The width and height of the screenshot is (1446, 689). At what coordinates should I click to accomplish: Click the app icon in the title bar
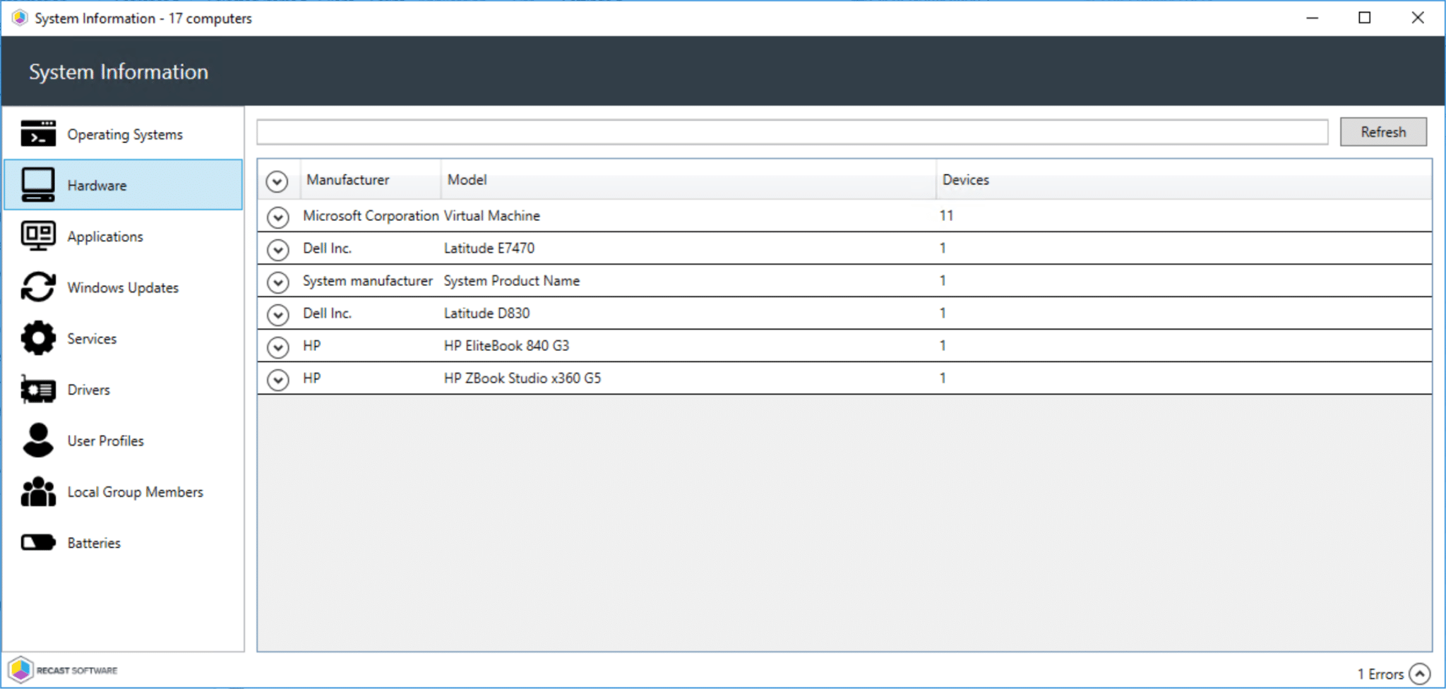[19, 18]
